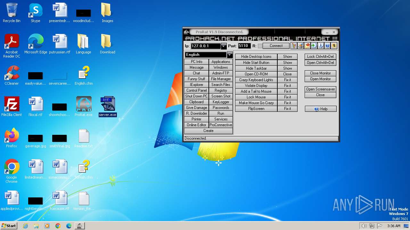The height and width of the screenshot is (230, 410).
Task: Click the Lock Ctrl+Alt+Del button
Action: click(320, 57)
